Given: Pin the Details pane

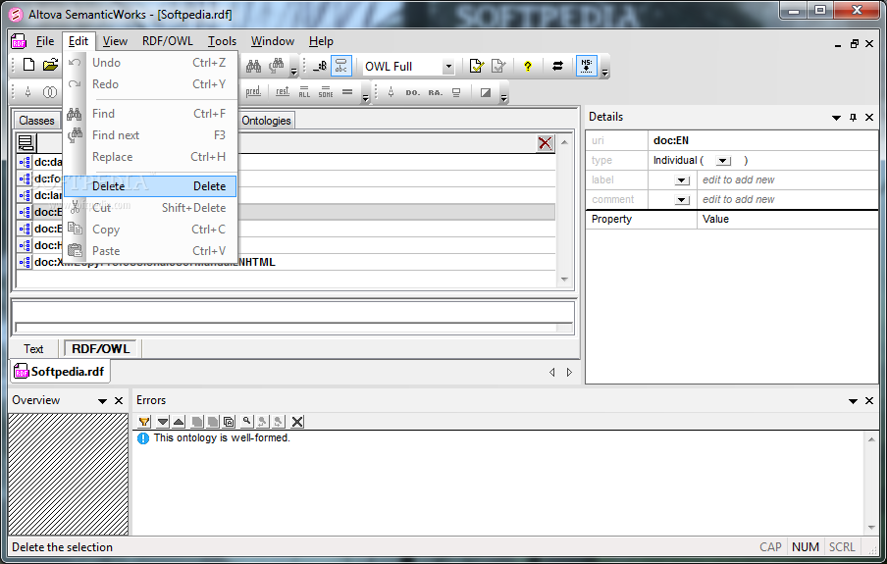Looking at the screenshot, I should [853, 118].
